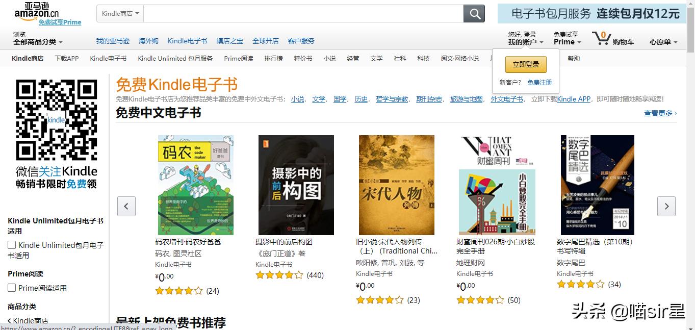This screenshot has height=330, width=695.
Task: Open 社科 navigation item
Action: [400, 58]
